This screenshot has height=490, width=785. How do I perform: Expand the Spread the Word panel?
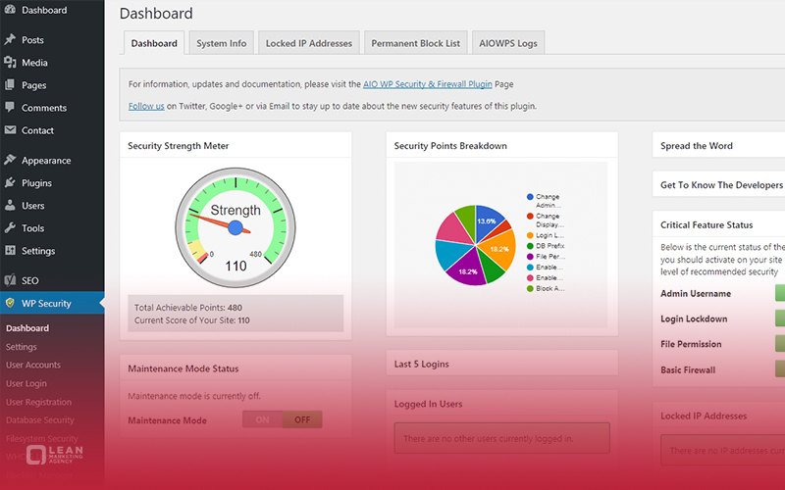tap(718, 145)
